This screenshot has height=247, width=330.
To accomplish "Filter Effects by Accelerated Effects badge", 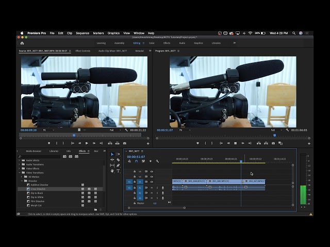I will [64, 156].
